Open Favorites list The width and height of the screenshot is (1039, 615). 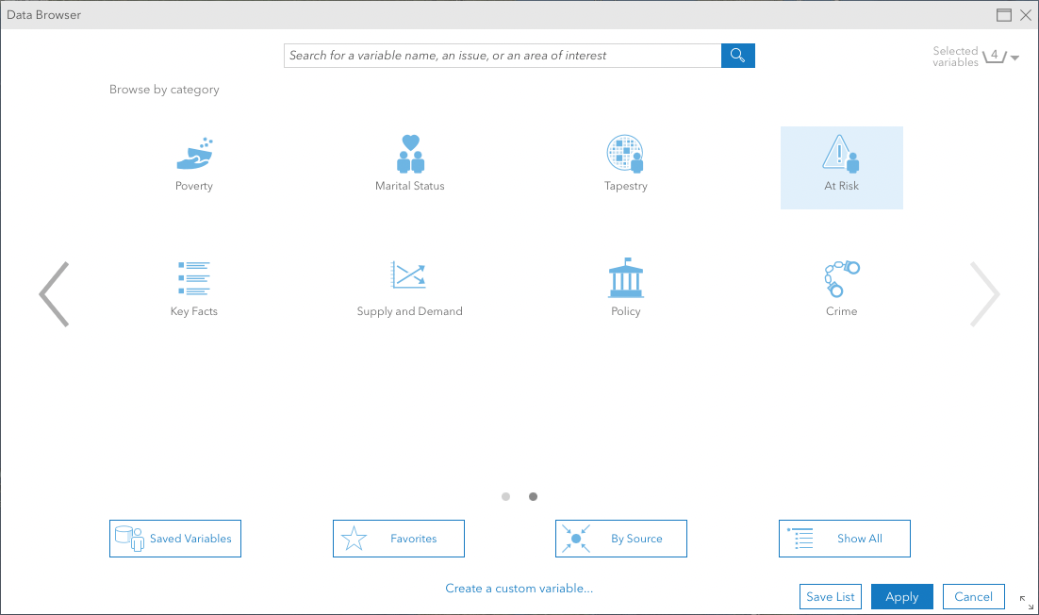[x=398, y=539]
